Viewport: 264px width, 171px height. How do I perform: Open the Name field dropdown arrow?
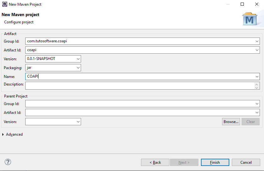pyautogui.click(x=257, y=76)
